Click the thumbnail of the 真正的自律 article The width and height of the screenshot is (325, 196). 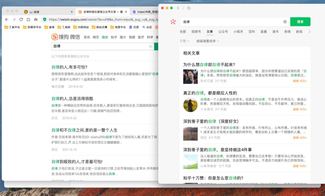point(190,105)
